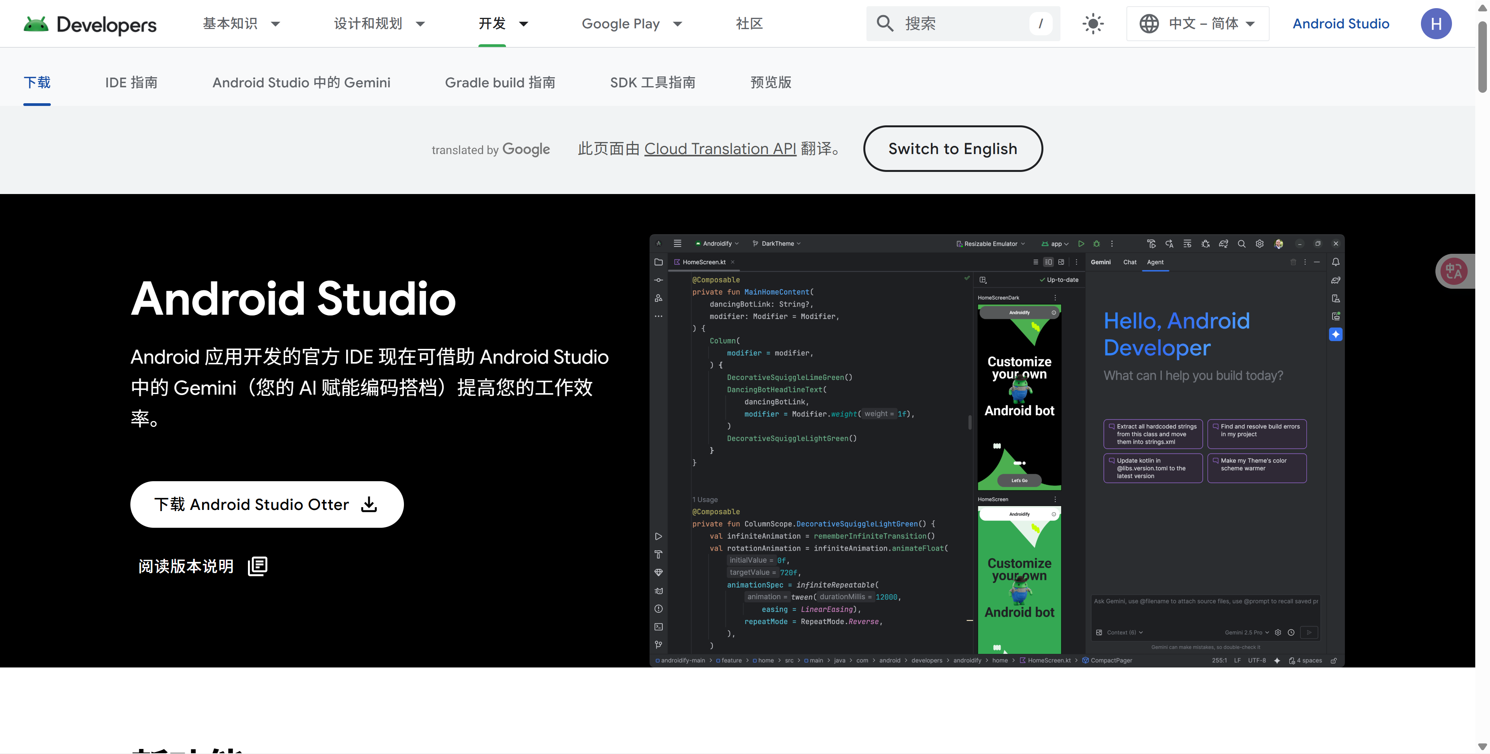Open the Cloud Translation API link
Viewport: 1490px width, 754px height.
point(720,149)
